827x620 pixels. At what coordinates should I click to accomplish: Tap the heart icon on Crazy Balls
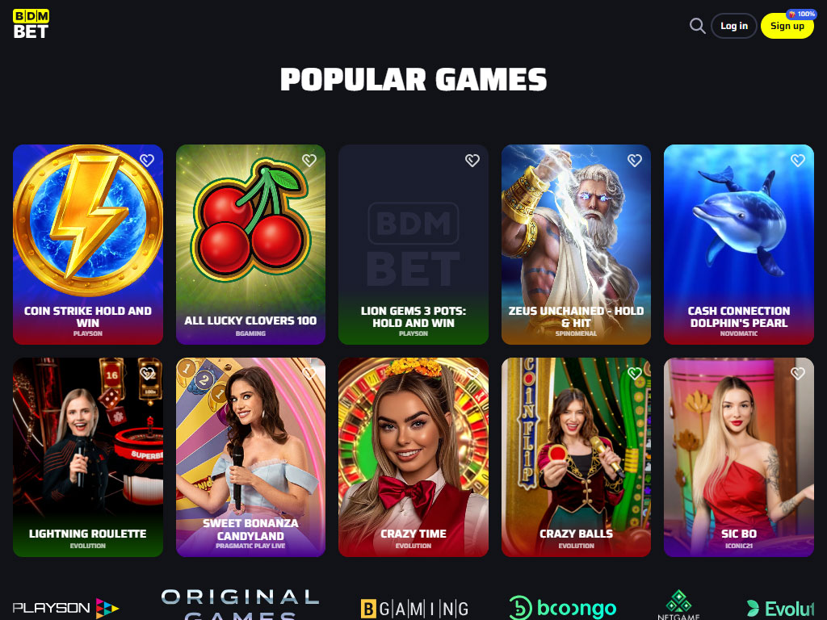tap(635, 373)
